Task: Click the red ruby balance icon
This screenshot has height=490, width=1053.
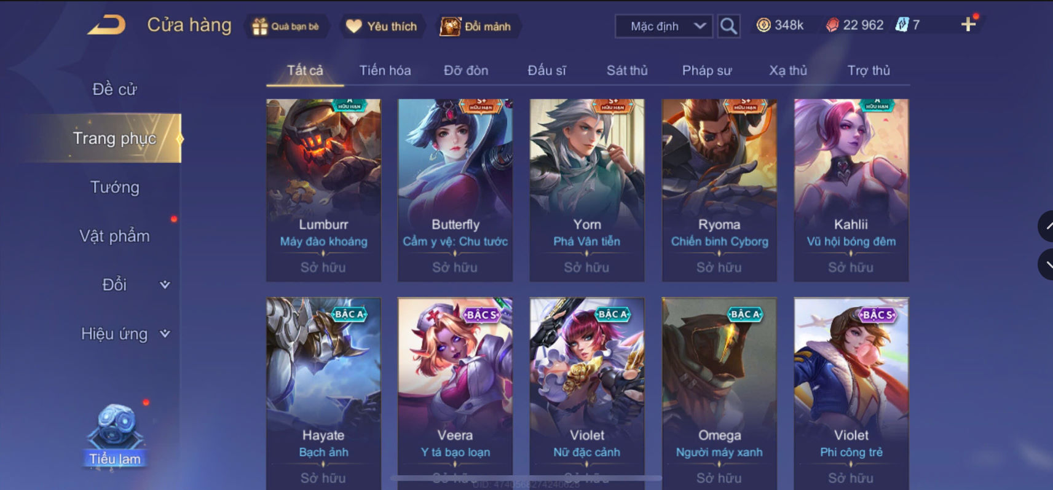Action: (x=832, y=25)
